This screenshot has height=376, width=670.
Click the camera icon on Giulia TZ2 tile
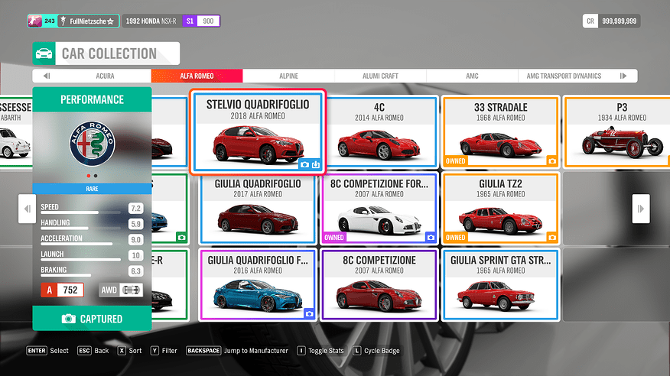pyautogui.click(x=551, y=238)
